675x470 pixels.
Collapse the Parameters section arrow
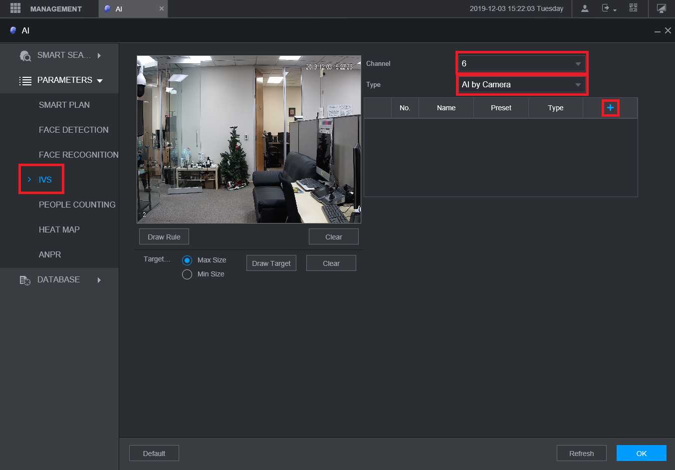(x=100, y=81)
